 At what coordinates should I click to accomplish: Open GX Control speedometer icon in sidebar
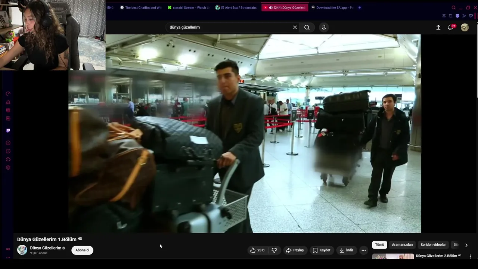(x=8, y=94)
